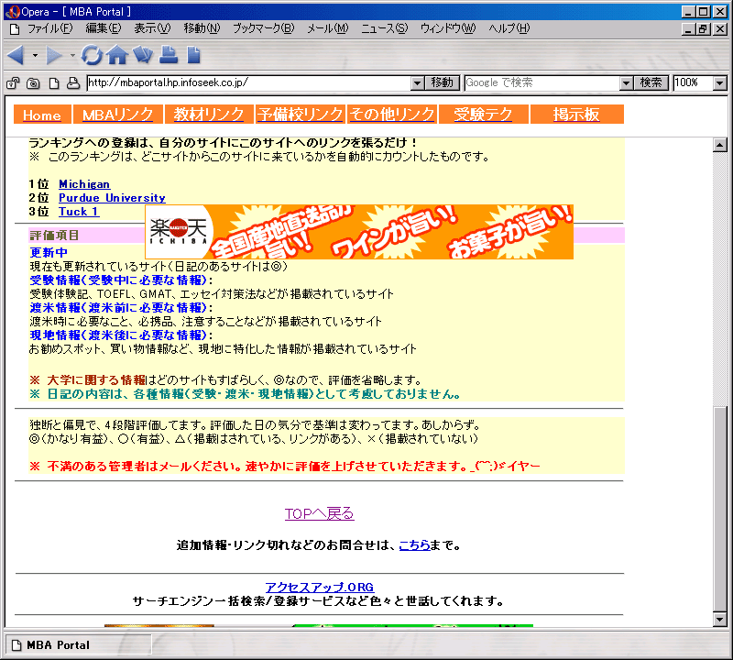Select the MBA Portal page tab at bottom
733x660 pixels.
coord(78,645)
